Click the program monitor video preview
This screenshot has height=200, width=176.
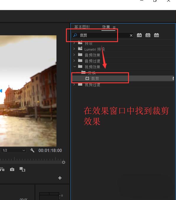tap(28, 91)
